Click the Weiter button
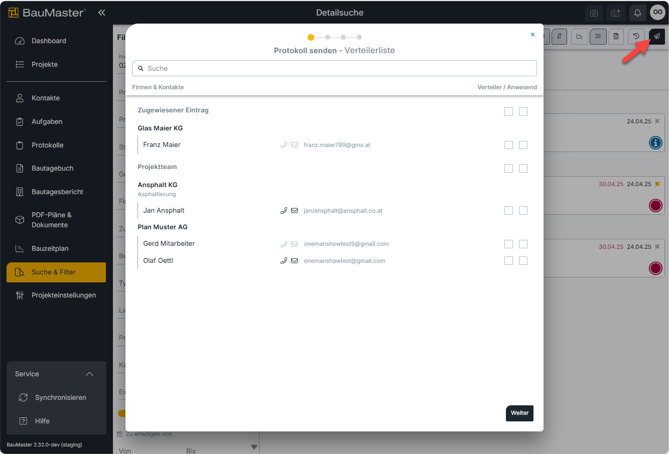This screenshot has width=669, height=454. [x=519, y=413]
